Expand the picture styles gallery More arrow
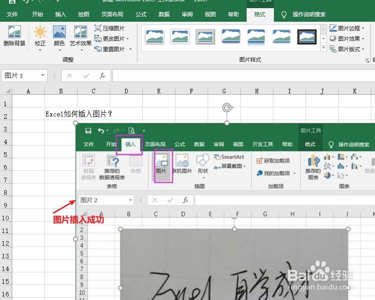Screen dimensions: 375x300 (324, 47)
